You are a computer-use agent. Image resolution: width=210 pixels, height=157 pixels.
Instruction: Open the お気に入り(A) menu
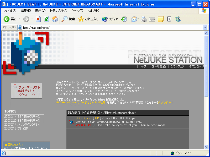click(x=58, y=11)
